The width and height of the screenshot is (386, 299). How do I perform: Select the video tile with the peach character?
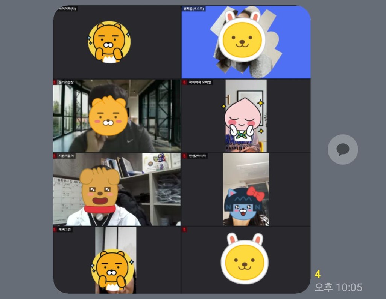pos(246,116)
